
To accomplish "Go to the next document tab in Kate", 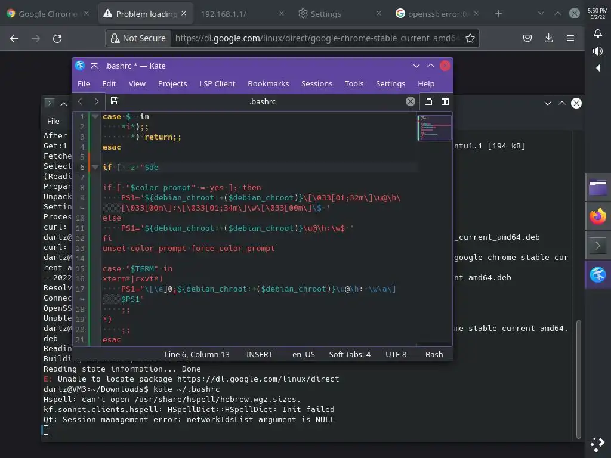I will [x=96, y=101].
